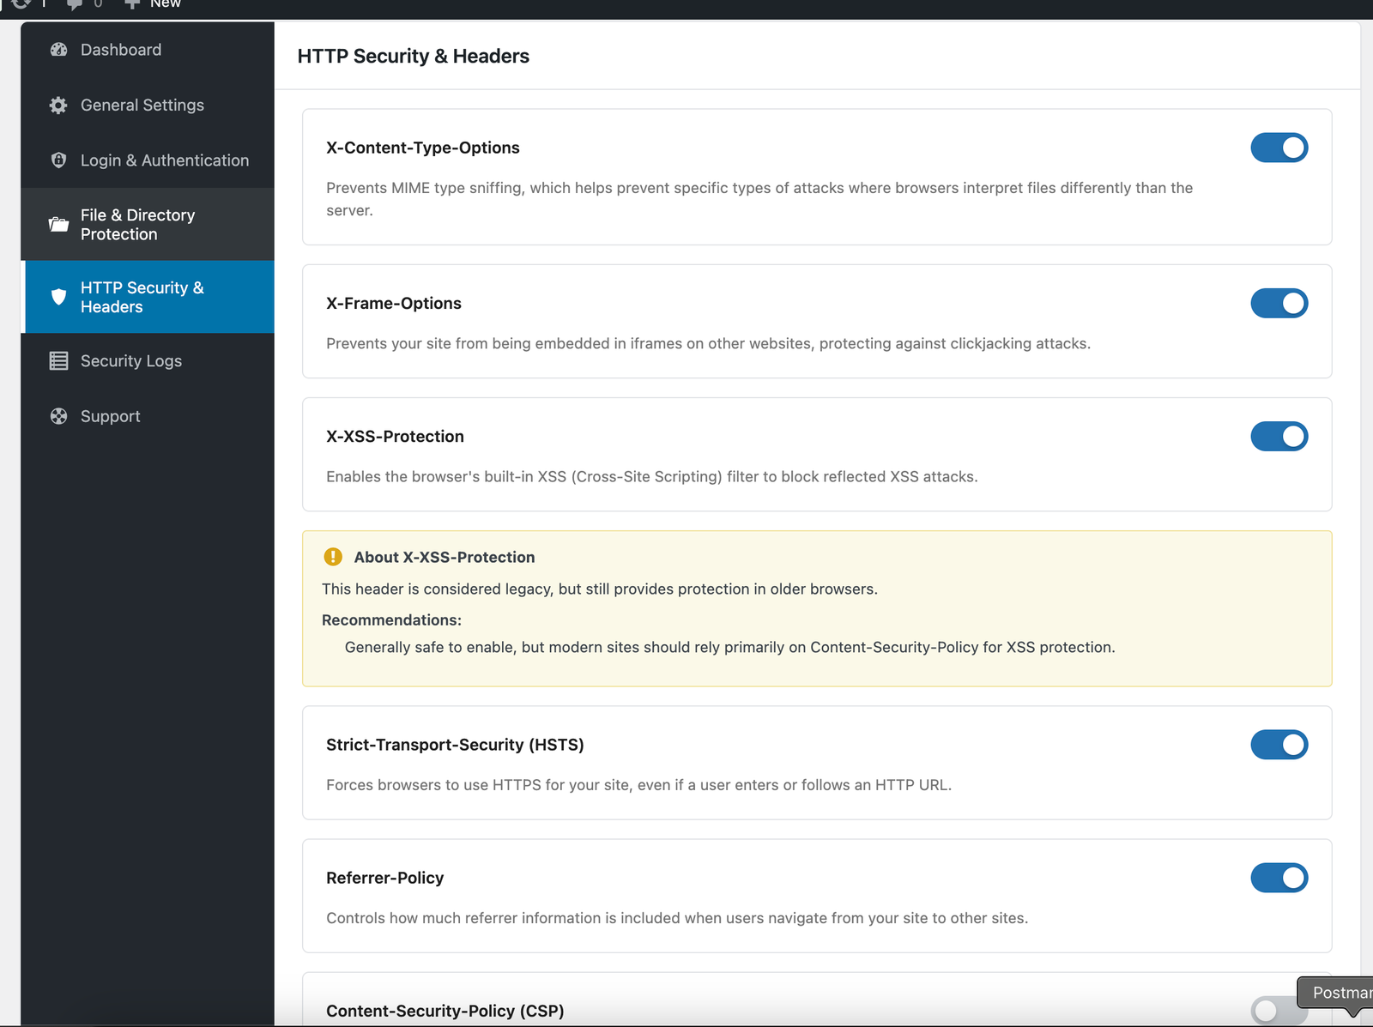Click the Postman tooltip
Viewport: 1373px width, 1027px height.
(x=1337, y=993)
